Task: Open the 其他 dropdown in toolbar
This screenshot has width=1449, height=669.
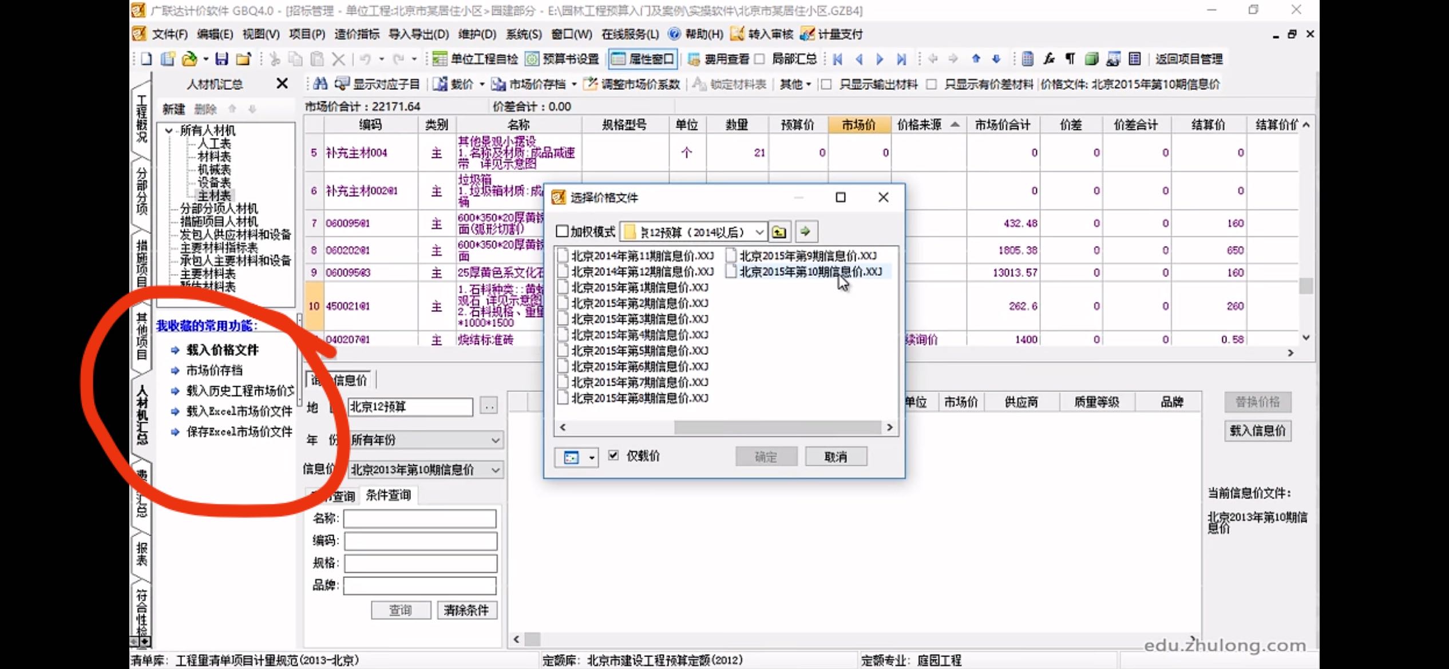Action: point(795,84)
